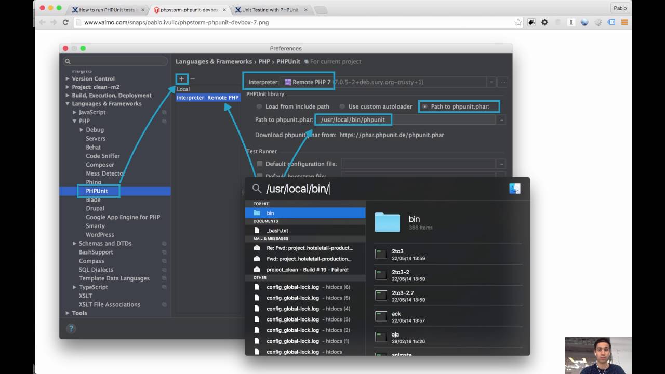
Task: Bookmark this page with the star icon
Action: click(518, 22)
